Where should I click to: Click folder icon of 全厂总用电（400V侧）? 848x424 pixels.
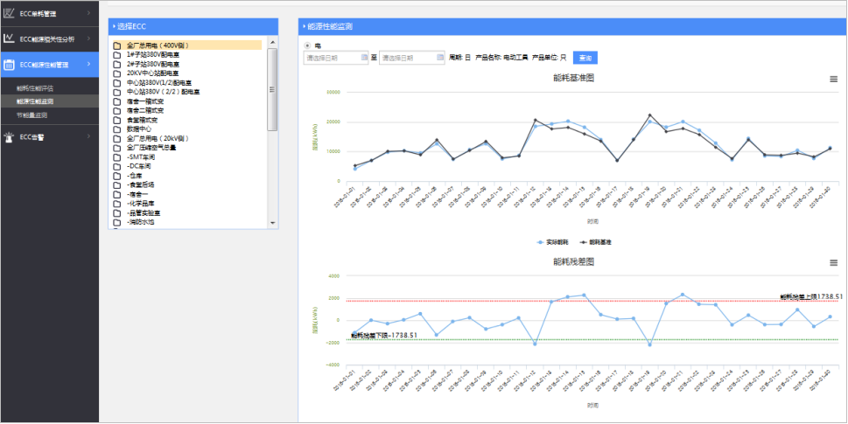[116, 46]
